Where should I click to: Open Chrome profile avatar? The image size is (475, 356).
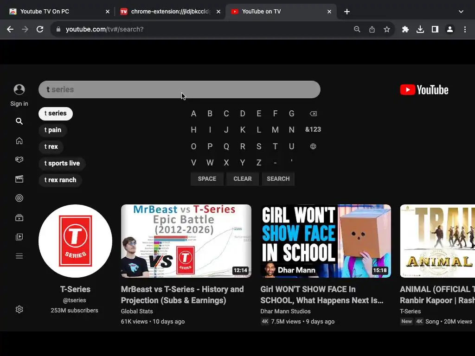point(450,29)
